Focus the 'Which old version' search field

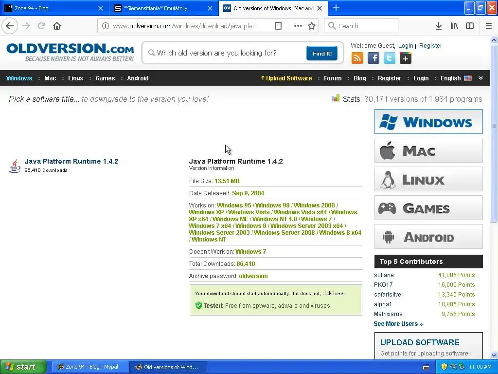[226, 53]
